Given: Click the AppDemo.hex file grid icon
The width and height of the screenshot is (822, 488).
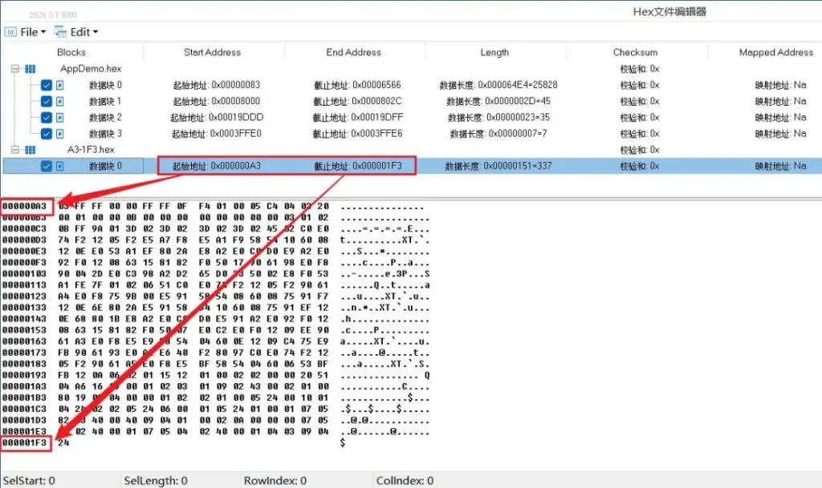Looking at the screenshot, I should point(31,69).
